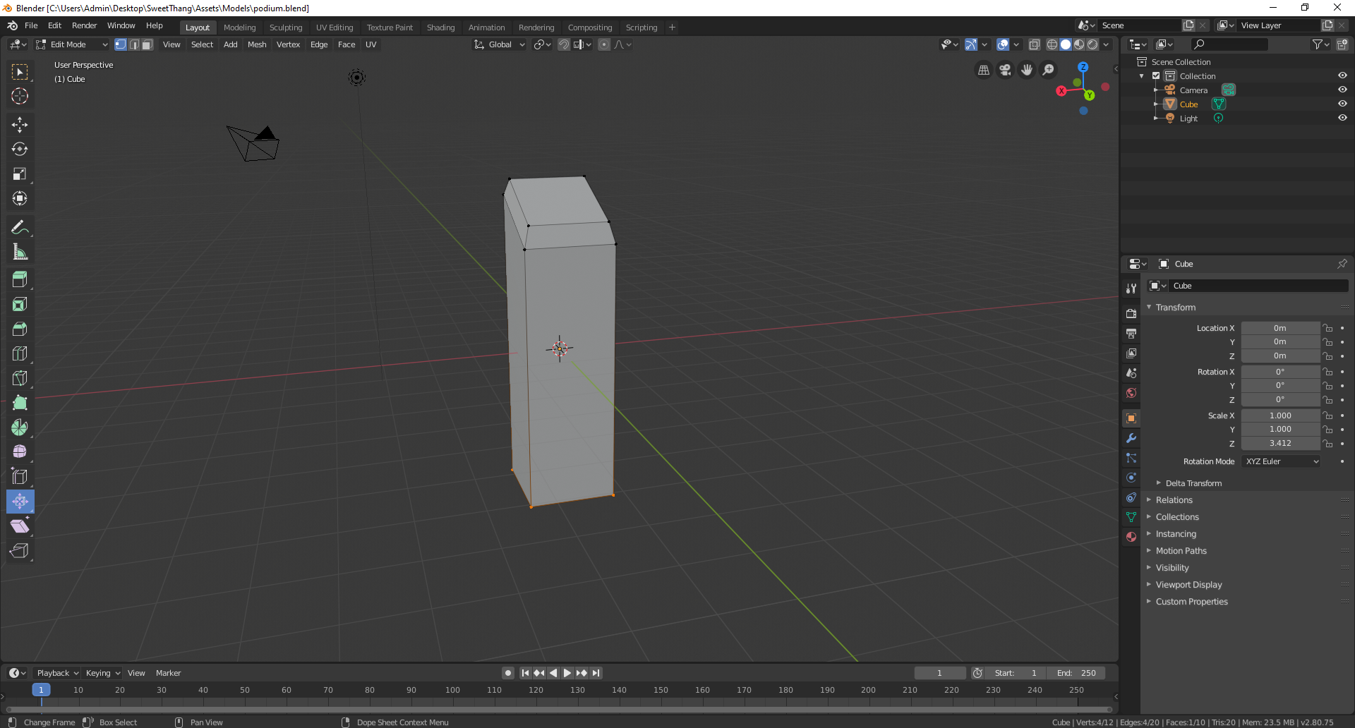The height and width of the screenshot is (728, 1355).
Task: Select the Move tool in toolbar
Action: click(20, 125)
